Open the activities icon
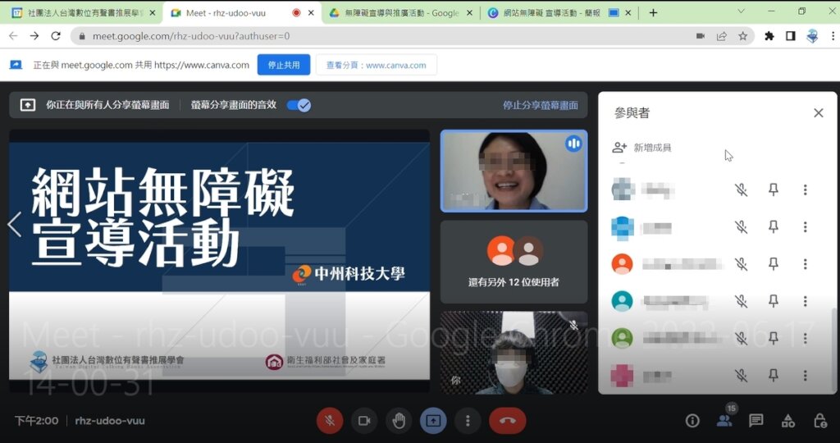840x443 pixels. pos(788,421)
